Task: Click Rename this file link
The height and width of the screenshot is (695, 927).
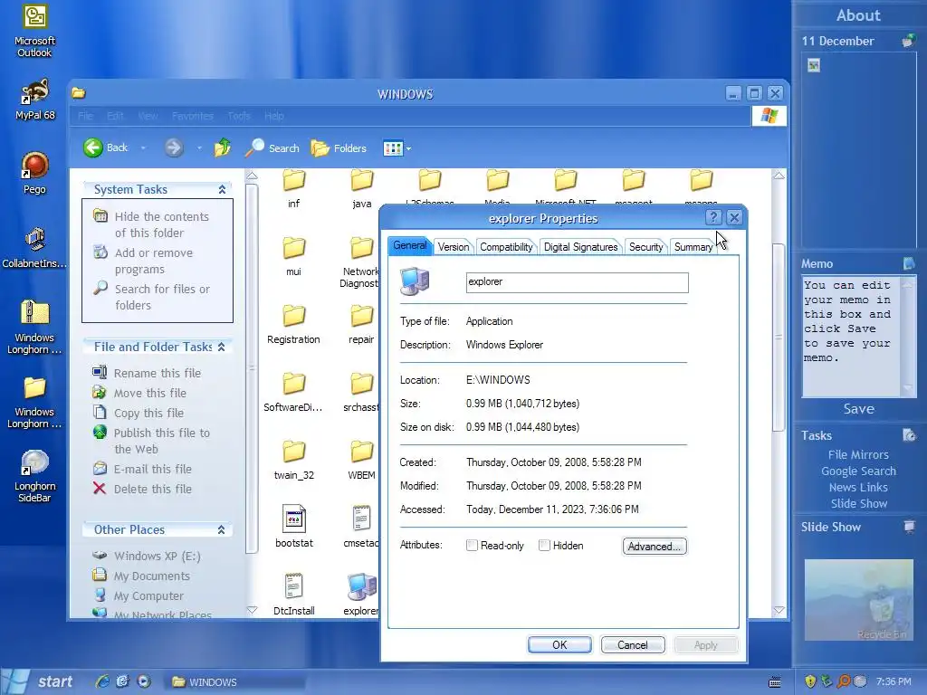Action: click(x=158, y=373)
